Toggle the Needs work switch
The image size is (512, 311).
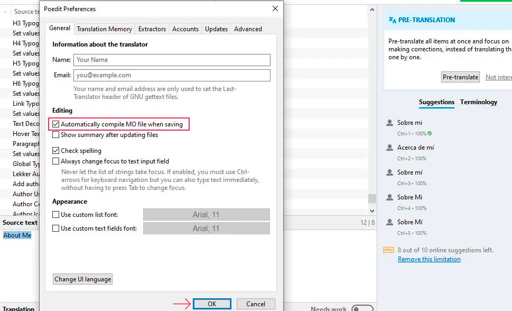pos(362,308)
